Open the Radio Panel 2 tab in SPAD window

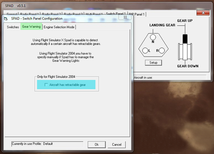click(x=51, y=14)
